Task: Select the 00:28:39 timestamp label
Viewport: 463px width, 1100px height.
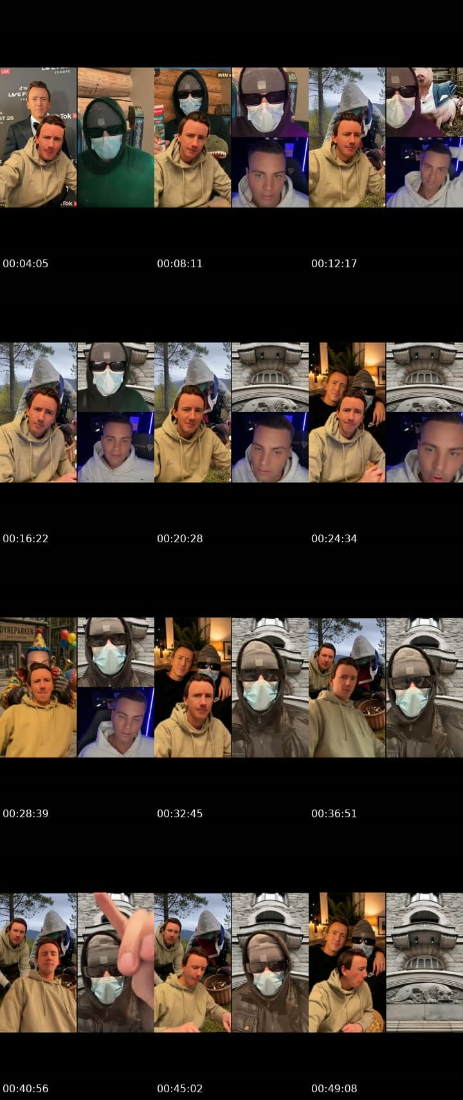Action: (26, 813)
